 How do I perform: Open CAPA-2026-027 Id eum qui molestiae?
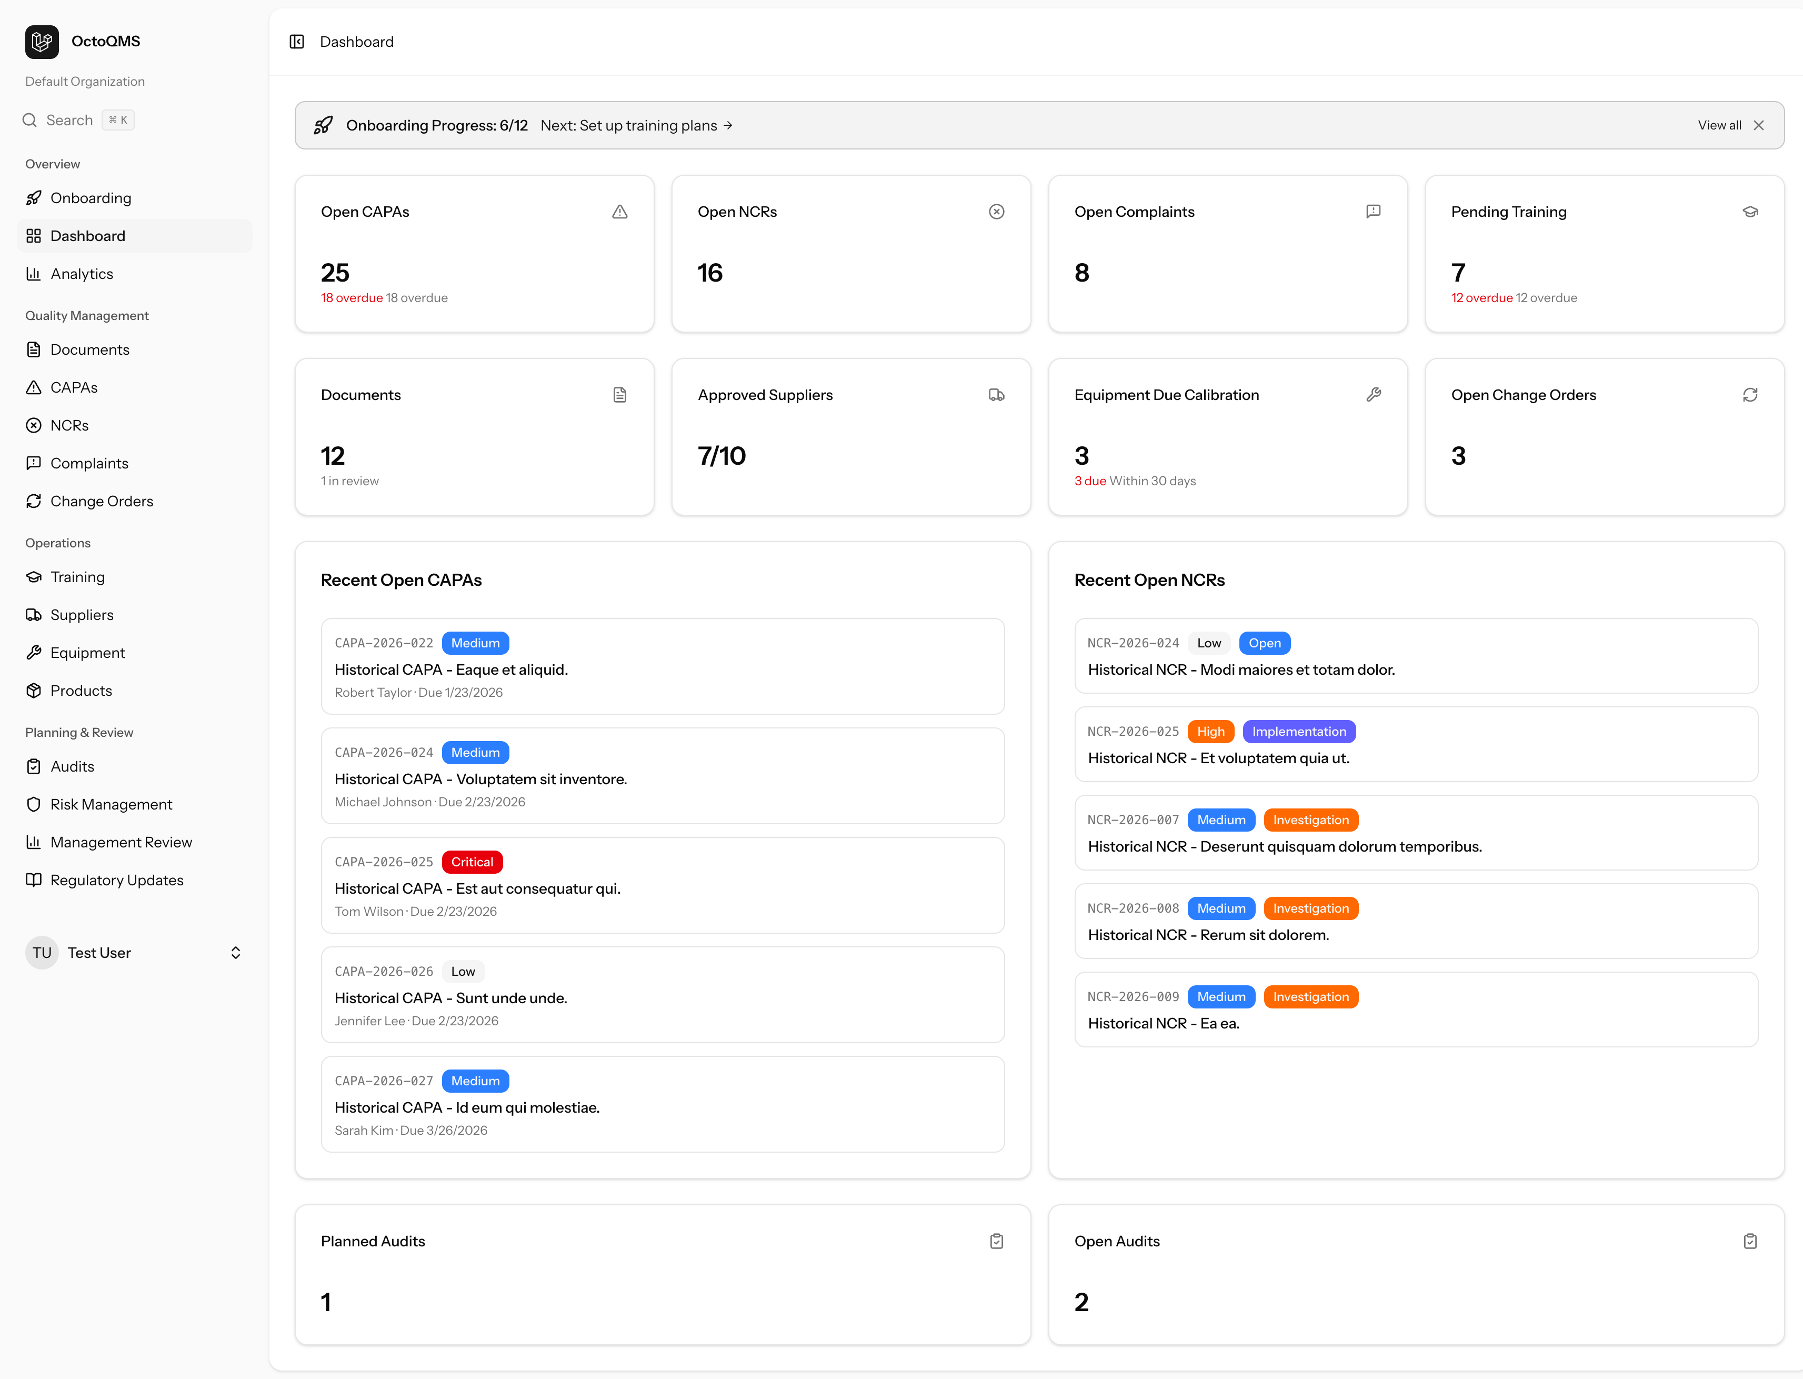point(662,1104)
